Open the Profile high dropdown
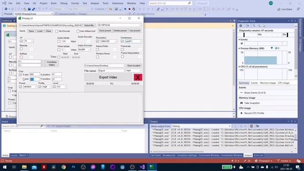The height and width of the screenshot is (171, 304). click(50, 87)
